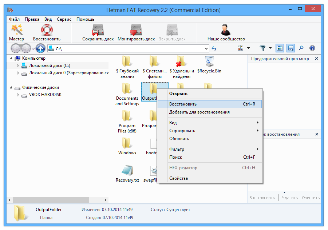Open the Помощь menu
328x230 pixels.
pos(85,19)
